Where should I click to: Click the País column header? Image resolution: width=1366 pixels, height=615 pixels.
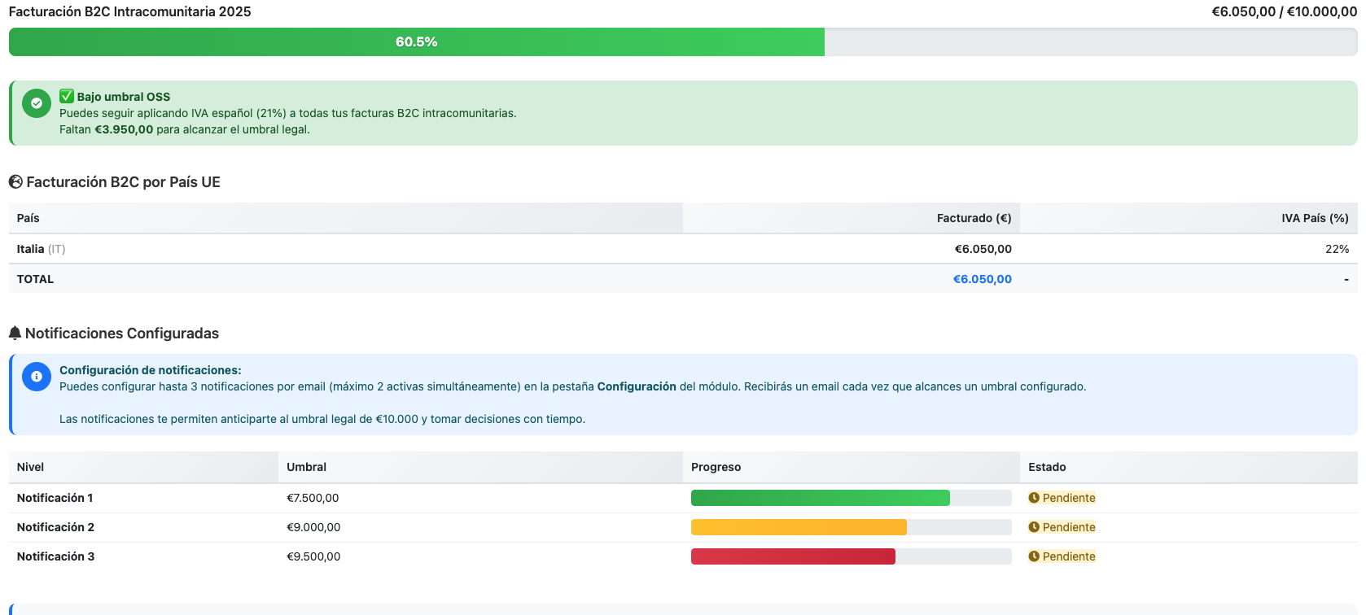[x=28, y=218]
